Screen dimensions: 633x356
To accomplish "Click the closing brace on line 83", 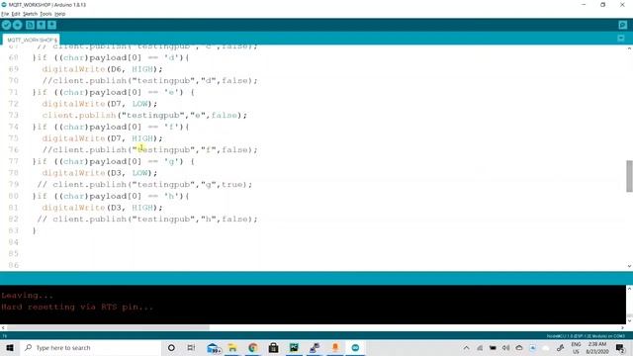I will point(35,230).
